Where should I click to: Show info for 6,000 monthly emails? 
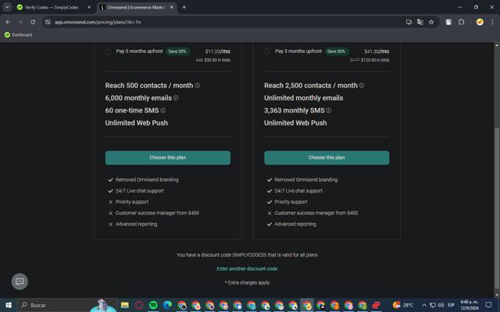[x=176, y=98]
